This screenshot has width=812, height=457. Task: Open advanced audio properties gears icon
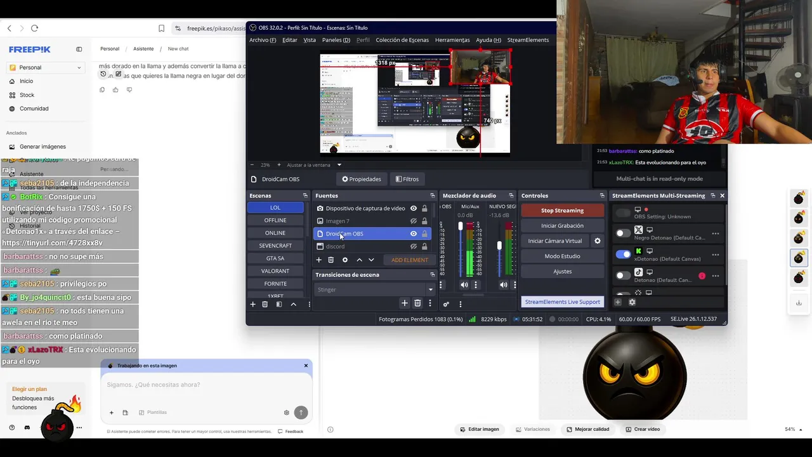click(446, 304)
